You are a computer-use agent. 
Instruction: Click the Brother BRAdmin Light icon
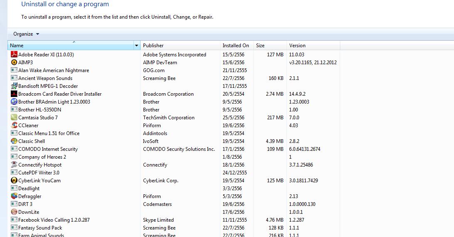[x=14, y=102]
